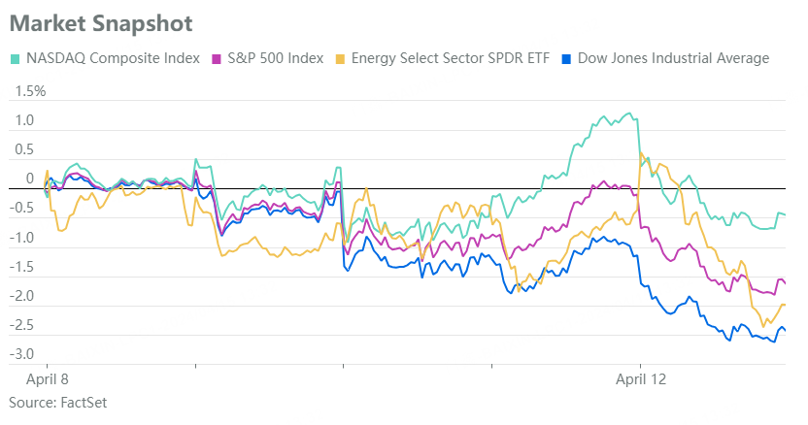Click the 1.0 y-axis label
This screenshot has height=425, width=808.
[23, 121]
